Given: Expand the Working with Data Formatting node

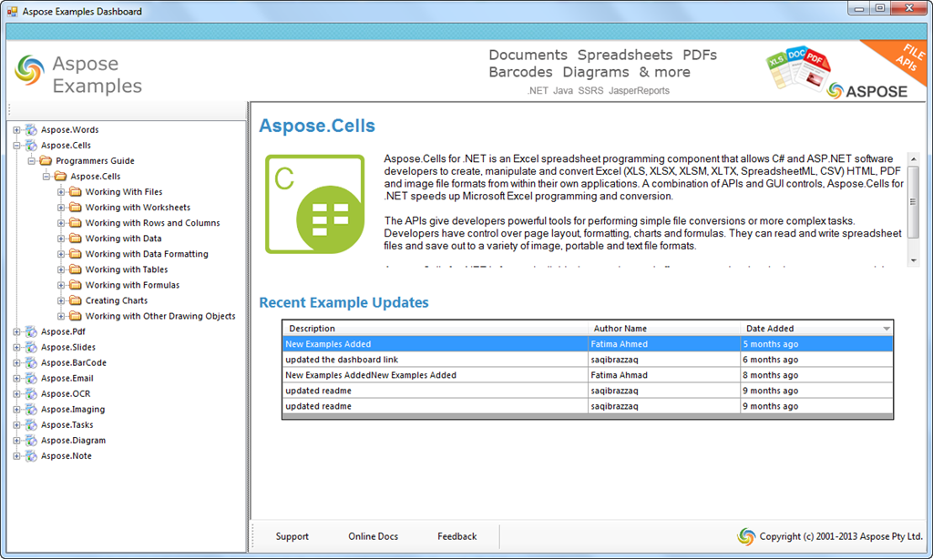Looking at the screenshot, I should (61, 254).
